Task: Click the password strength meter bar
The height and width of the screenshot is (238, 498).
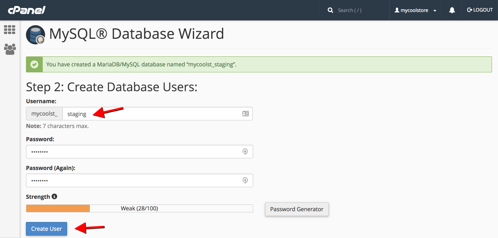Action: pyautogui.click(x=139, y=208)
